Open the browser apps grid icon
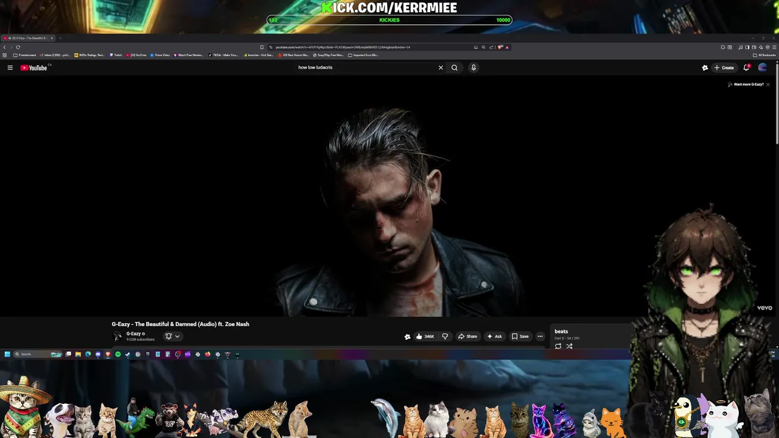 pyautogui.click(x=4, y=55)
